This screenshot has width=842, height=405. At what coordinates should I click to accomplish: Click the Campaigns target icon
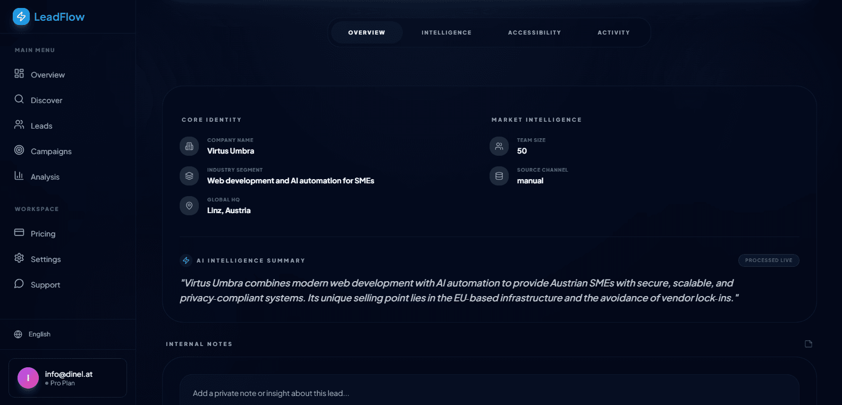click(19, 150)
